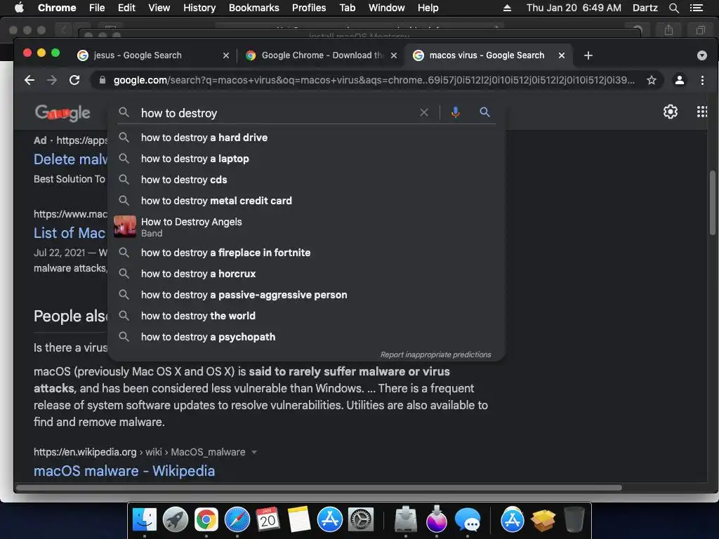Open Control Center list icon in menu bar
Image resolution: width=719 pixels, height=539 pixels.
point(696,8)
